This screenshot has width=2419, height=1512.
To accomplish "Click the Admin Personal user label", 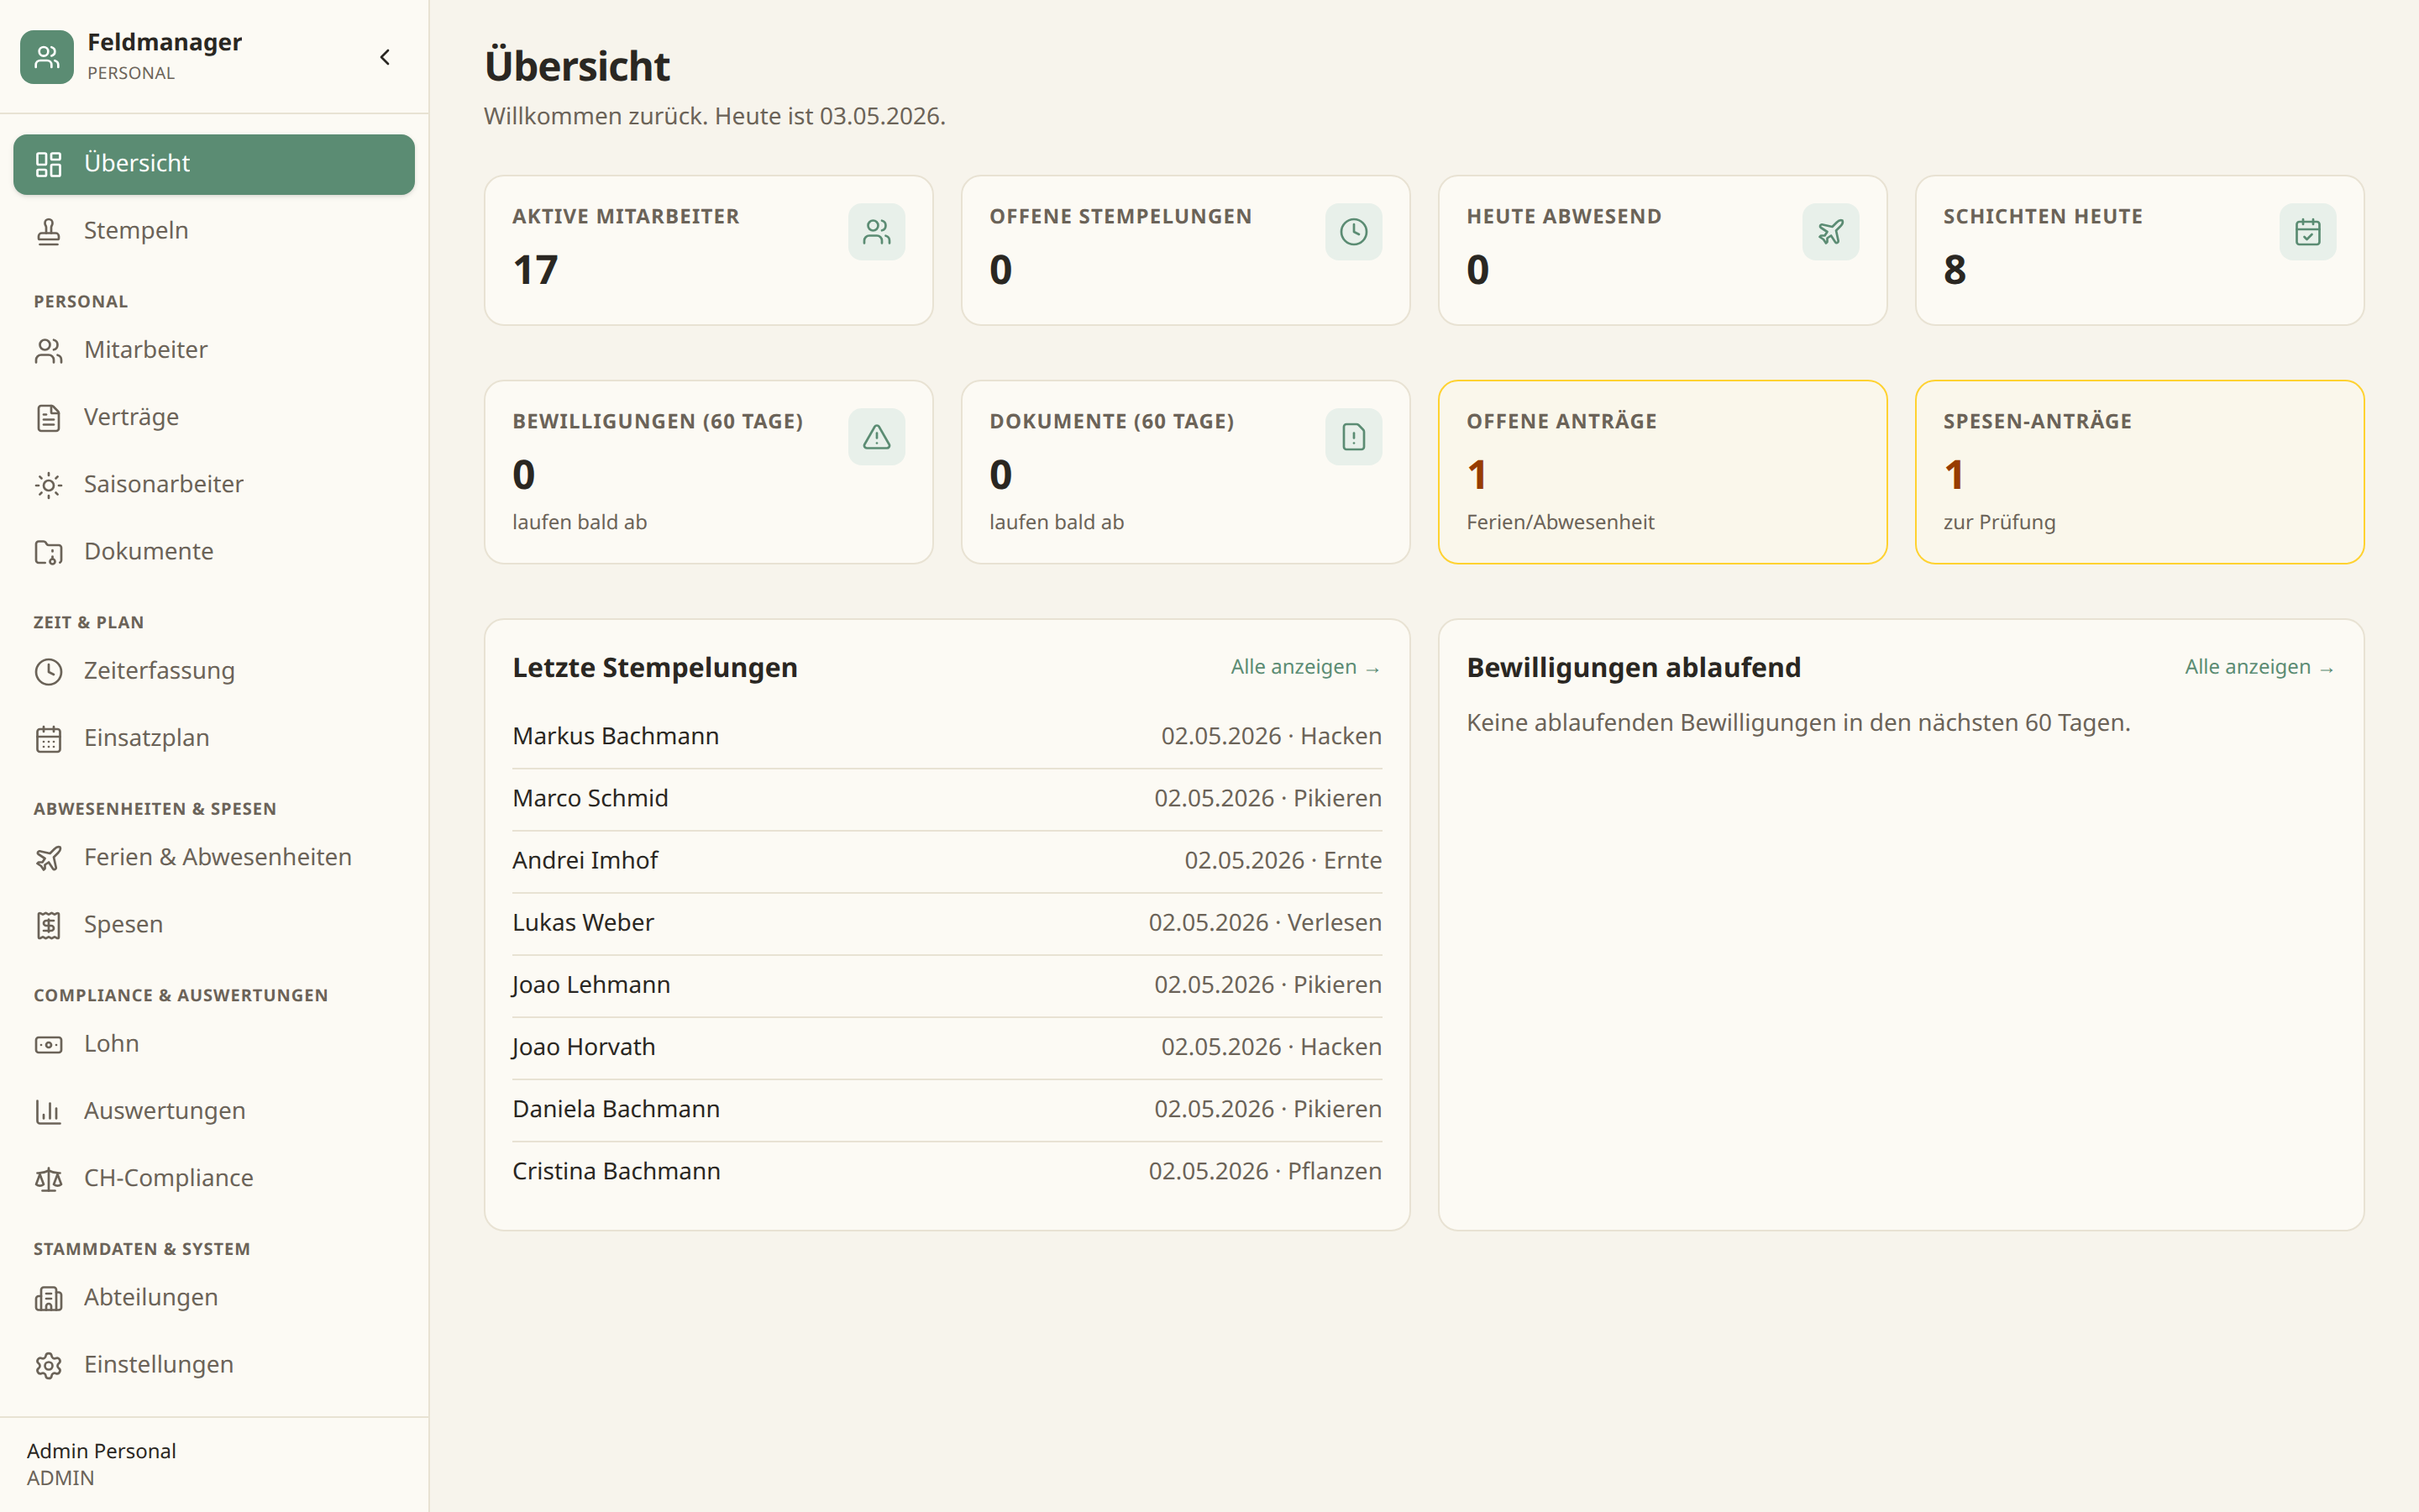I will [101, 1451].
